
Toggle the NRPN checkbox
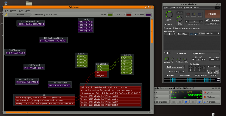[x=165, y=24]
